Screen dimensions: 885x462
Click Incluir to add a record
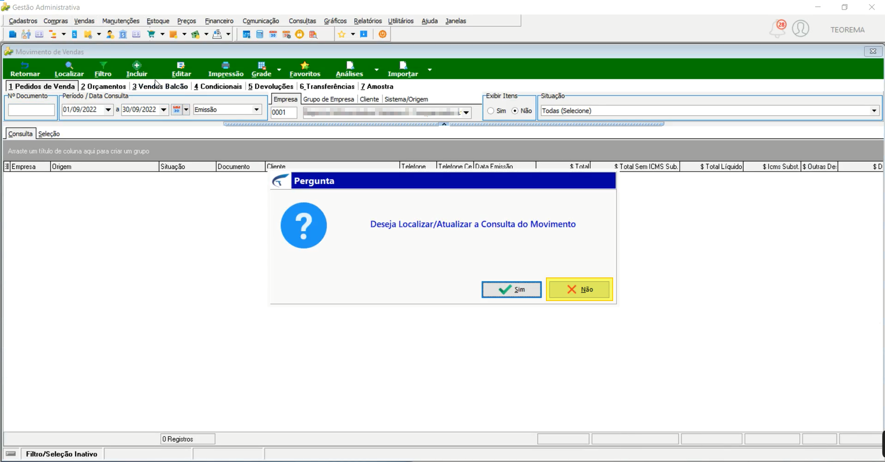pos(137,69)
